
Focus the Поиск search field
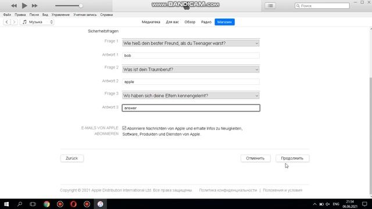322,6
